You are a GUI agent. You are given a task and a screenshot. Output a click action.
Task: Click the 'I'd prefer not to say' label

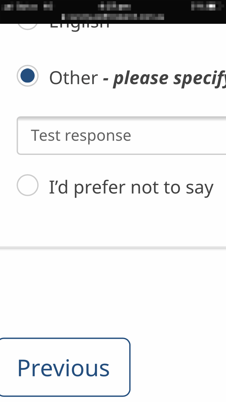(x=131, y=187)
